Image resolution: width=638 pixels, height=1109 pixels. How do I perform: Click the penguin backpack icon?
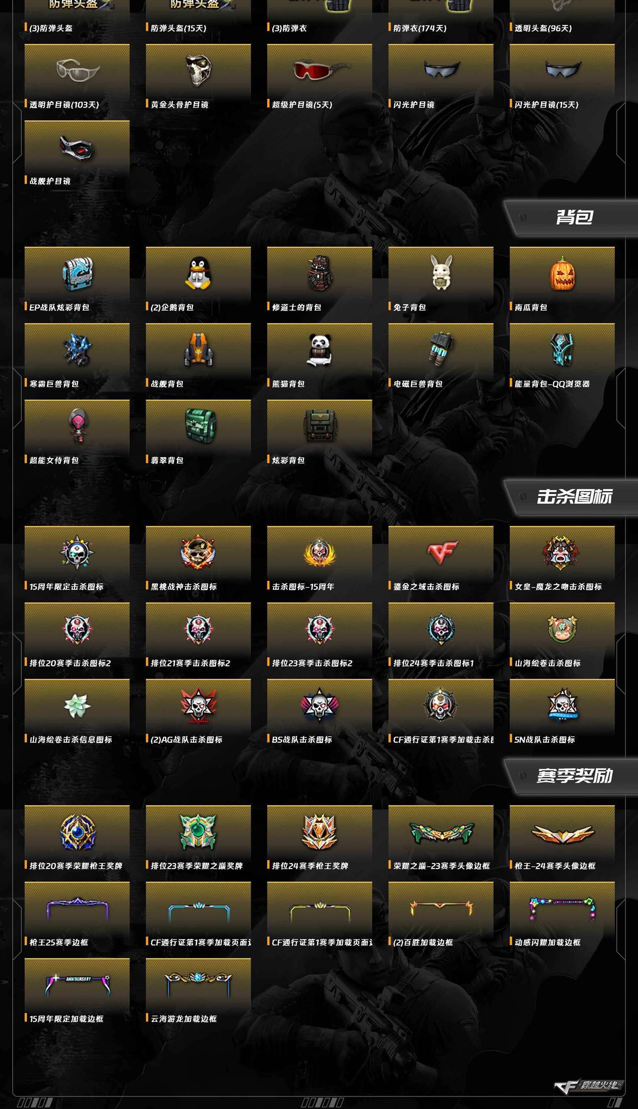[x=198, y=273]
